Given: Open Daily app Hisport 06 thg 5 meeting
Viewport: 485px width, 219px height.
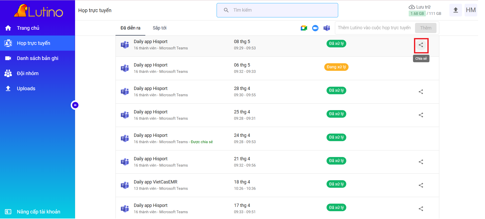Looking at the screenshot, I should click(151, 65).
